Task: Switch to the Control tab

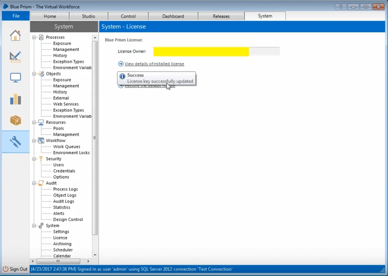Action: [128, 16]
